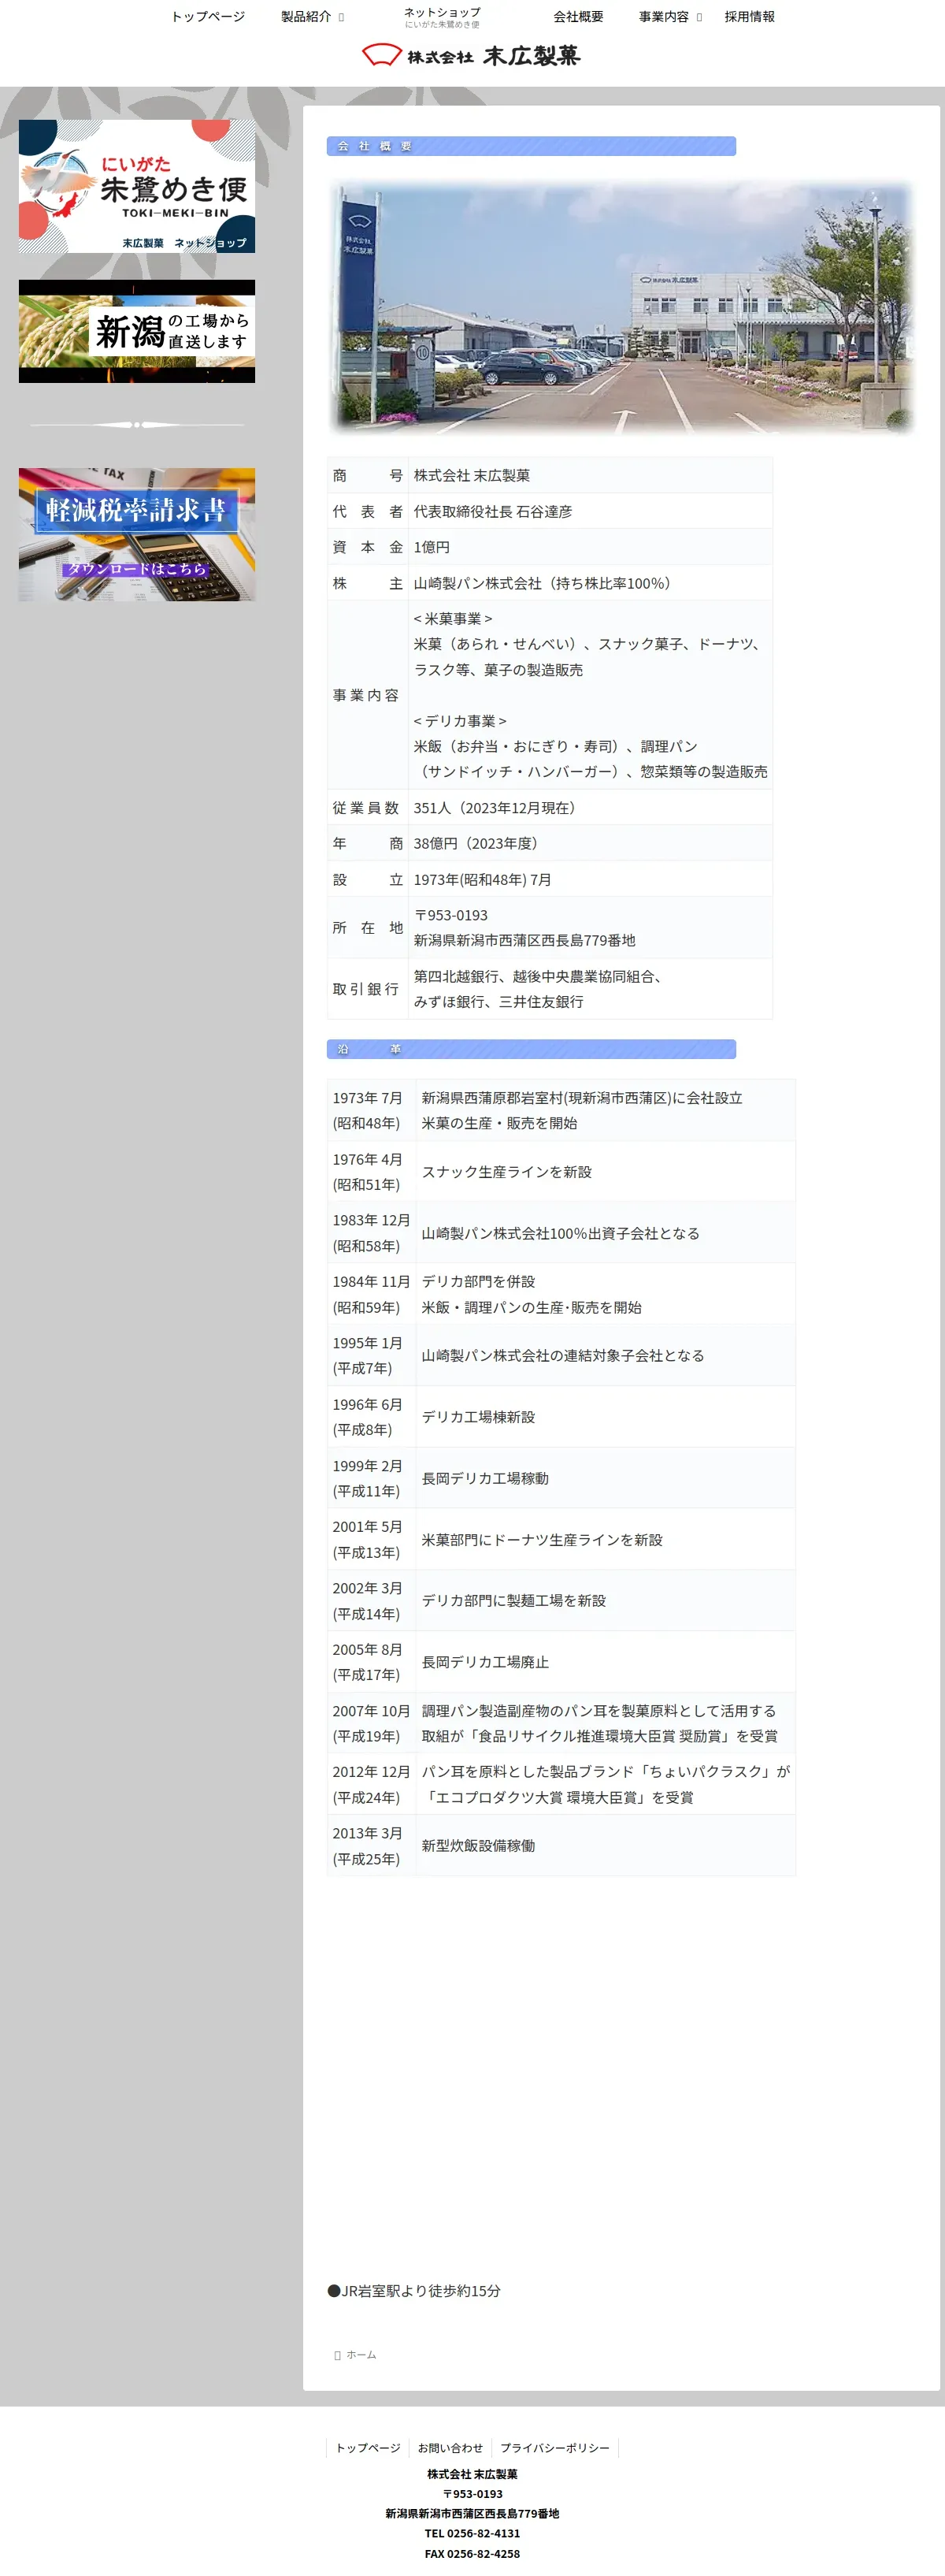Select the text 新型炊飯設備稼働
Viewport: 945px width, 2576px height.
tap(479, 1846)
